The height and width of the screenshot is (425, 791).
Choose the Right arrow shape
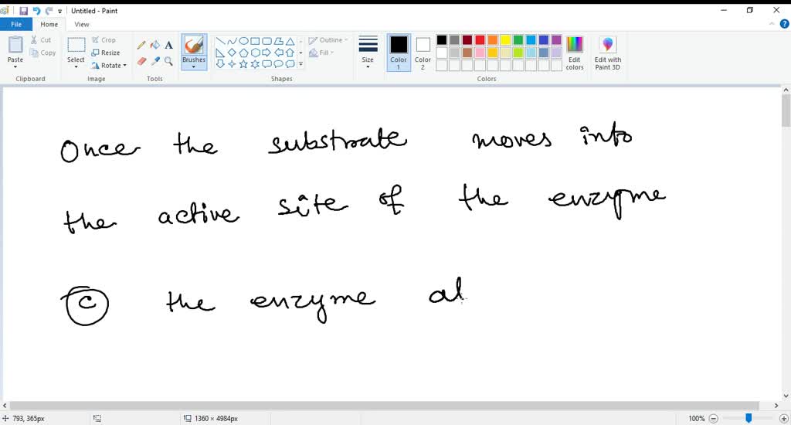tap(266, 53)
